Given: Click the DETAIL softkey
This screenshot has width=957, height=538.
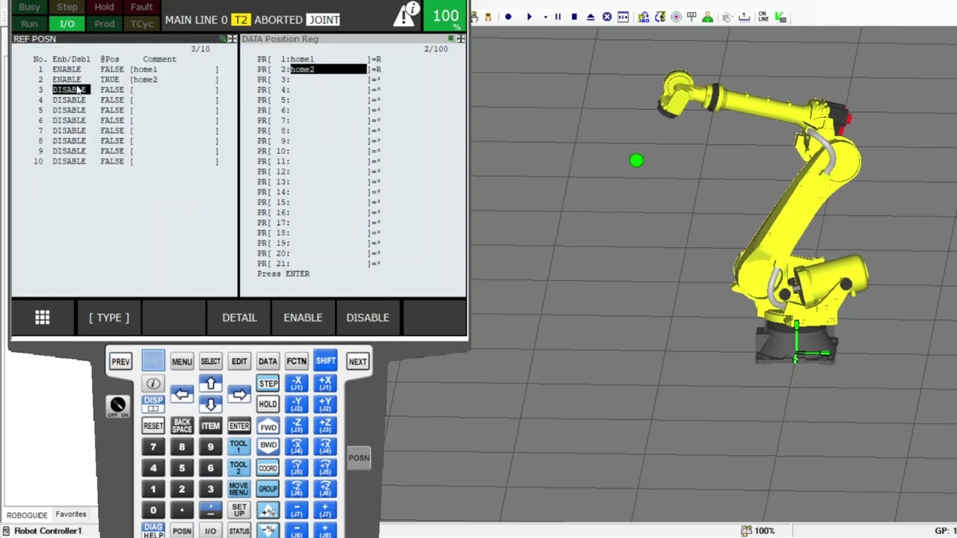Looking at the screenshot, I should coord(239,318).
